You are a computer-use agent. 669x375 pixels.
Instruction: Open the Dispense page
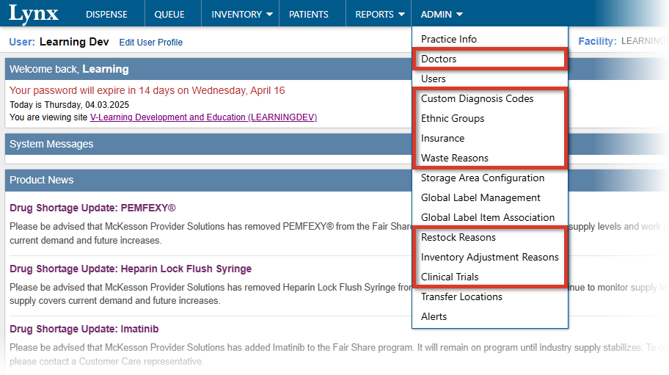[x=106, y=15]
